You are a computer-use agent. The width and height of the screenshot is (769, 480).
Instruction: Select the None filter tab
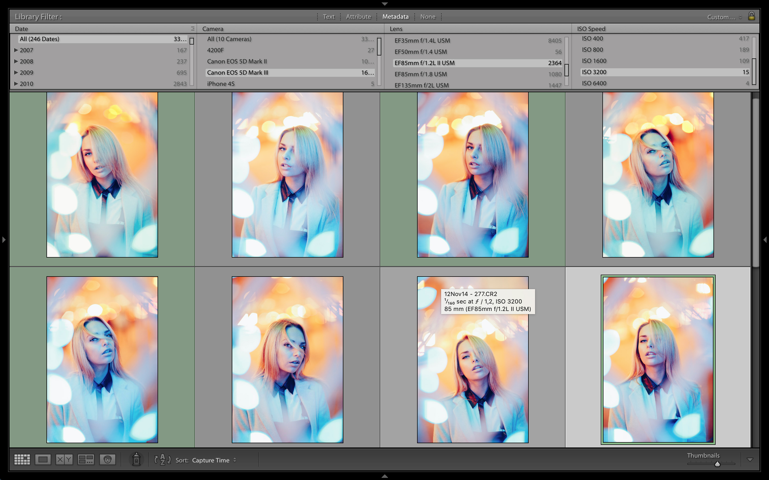(x=428, y=17)
